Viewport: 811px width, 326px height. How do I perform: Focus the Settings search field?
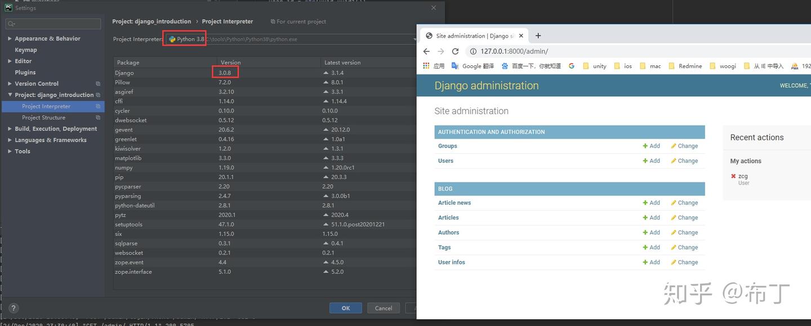click(x=54, y=24)
